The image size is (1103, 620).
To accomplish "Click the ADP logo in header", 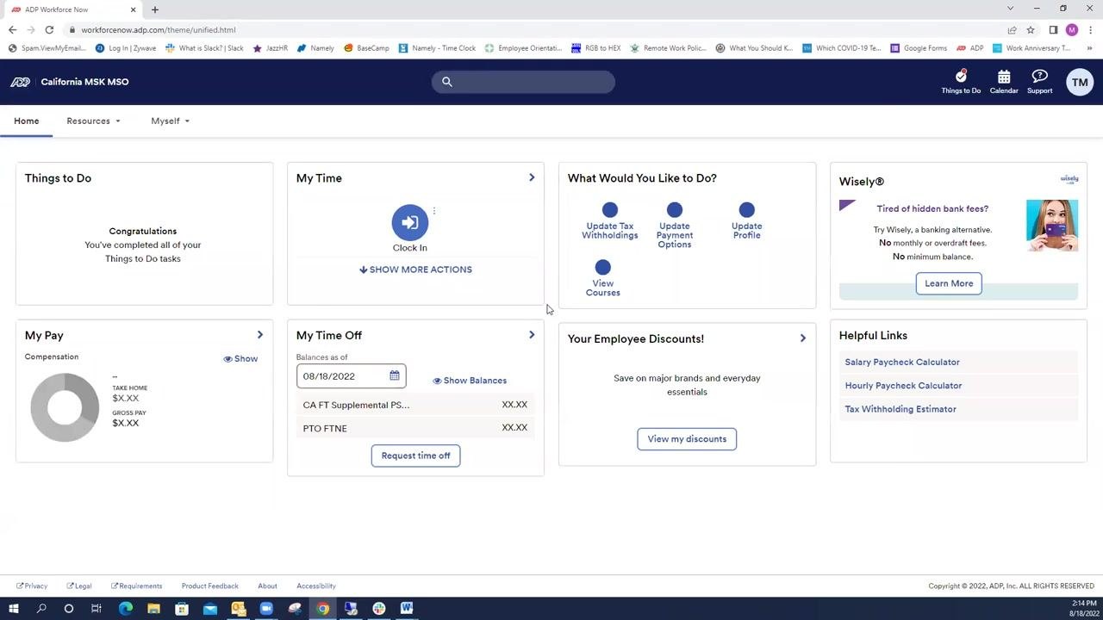I will pyautogui.click(x=20, y=82).
